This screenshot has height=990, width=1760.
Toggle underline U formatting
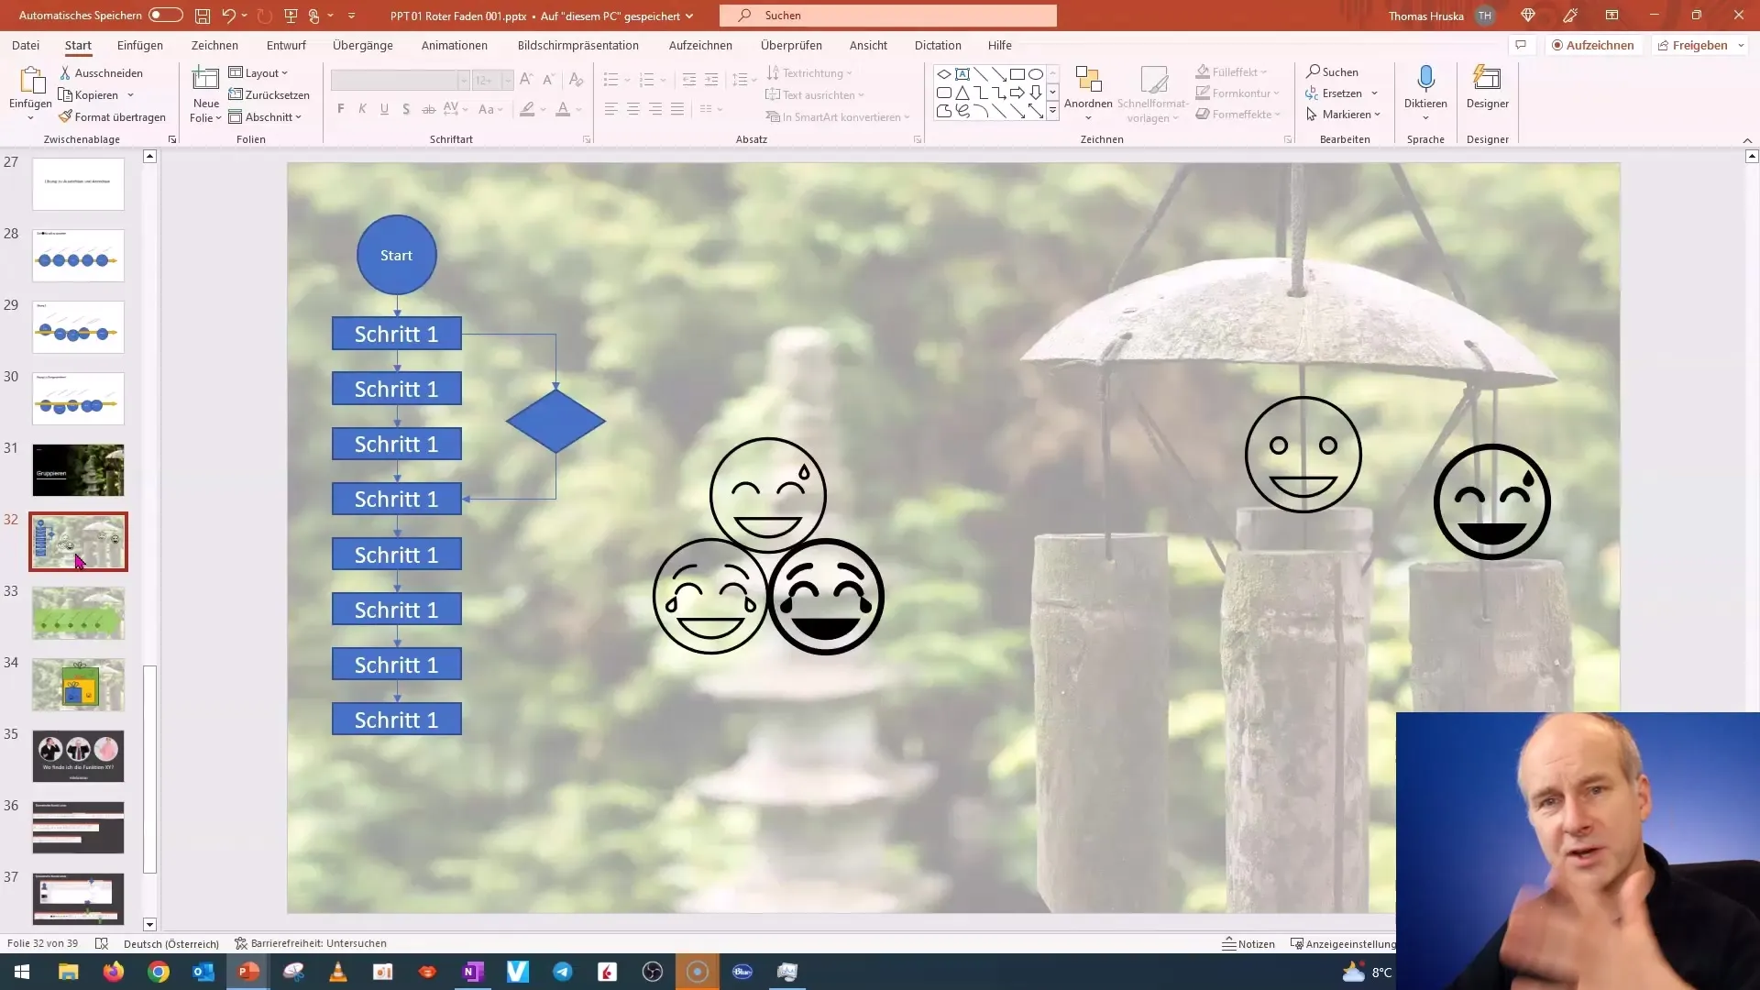tap(384, 109)
